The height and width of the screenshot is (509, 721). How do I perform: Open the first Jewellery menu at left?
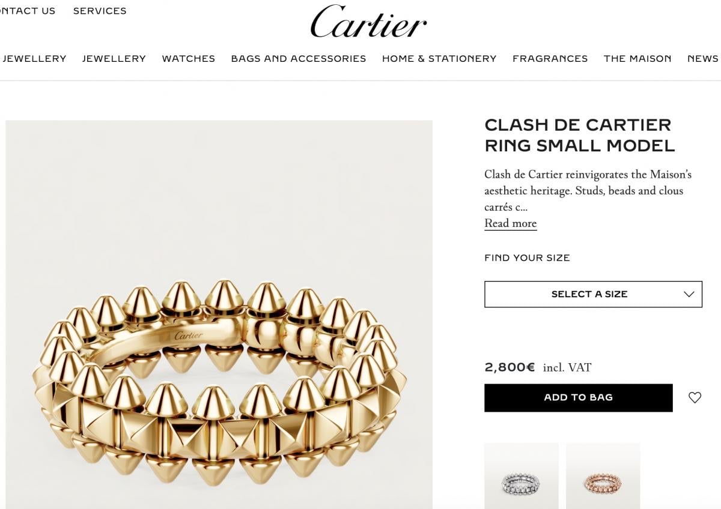tap(34, 58)
